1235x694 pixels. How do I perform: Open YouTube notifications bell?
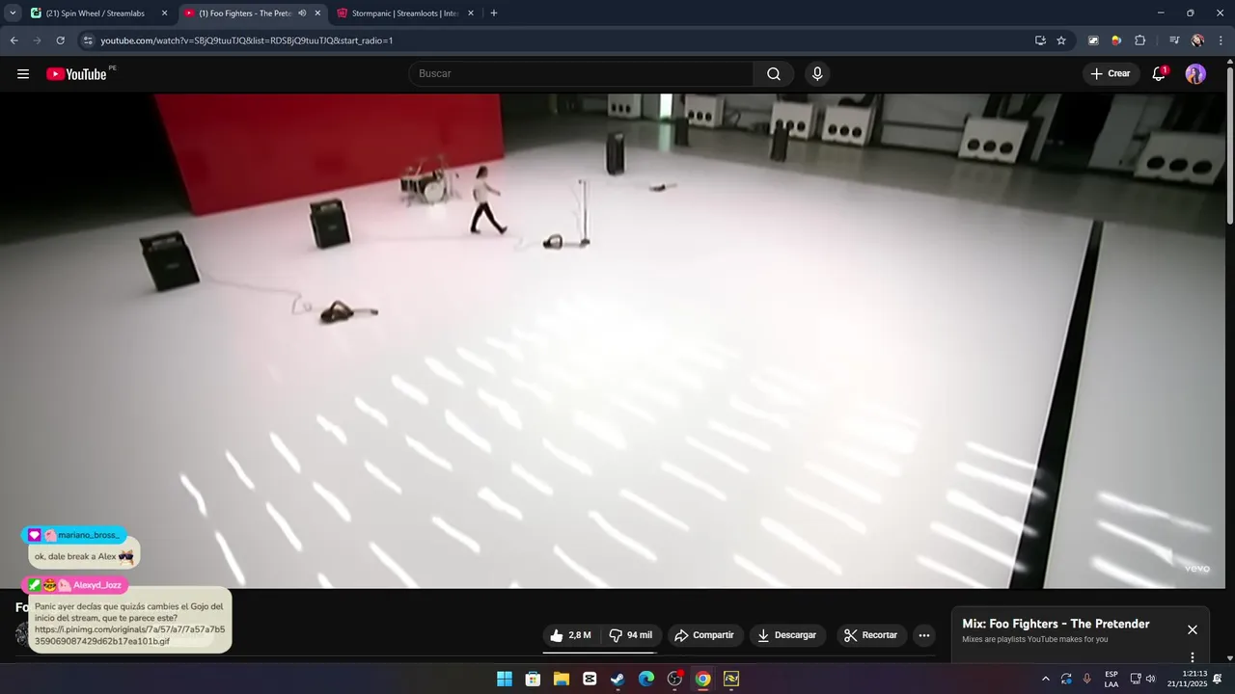point(1160,74)
